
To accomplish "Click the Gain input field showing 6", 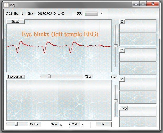I will tap(64, 125).
